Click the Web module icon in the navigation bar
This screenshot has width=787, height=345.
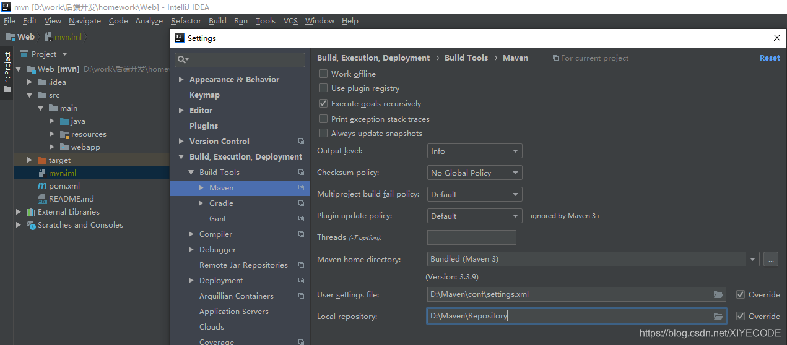[11, 37]
